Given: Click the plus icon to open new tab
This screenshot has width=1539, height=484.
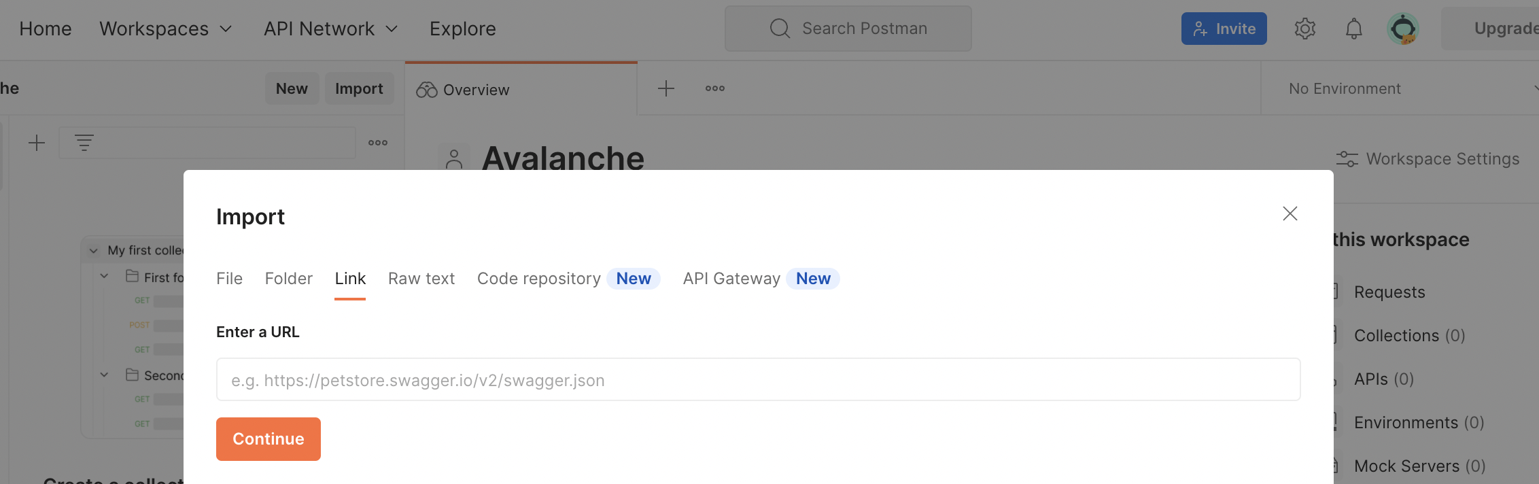Looking at the screenshot, I should pyautogui.click(x=666, y=88).
